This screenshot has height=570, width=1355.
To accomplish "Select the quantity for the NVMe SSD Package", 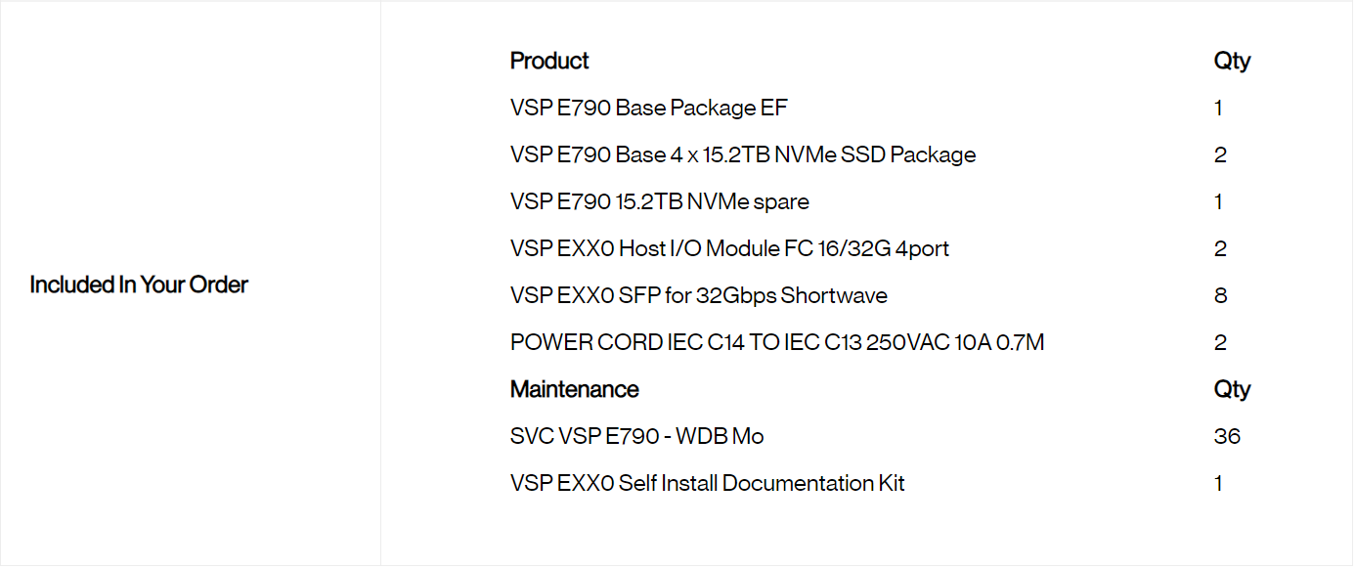I will 1220,154.
